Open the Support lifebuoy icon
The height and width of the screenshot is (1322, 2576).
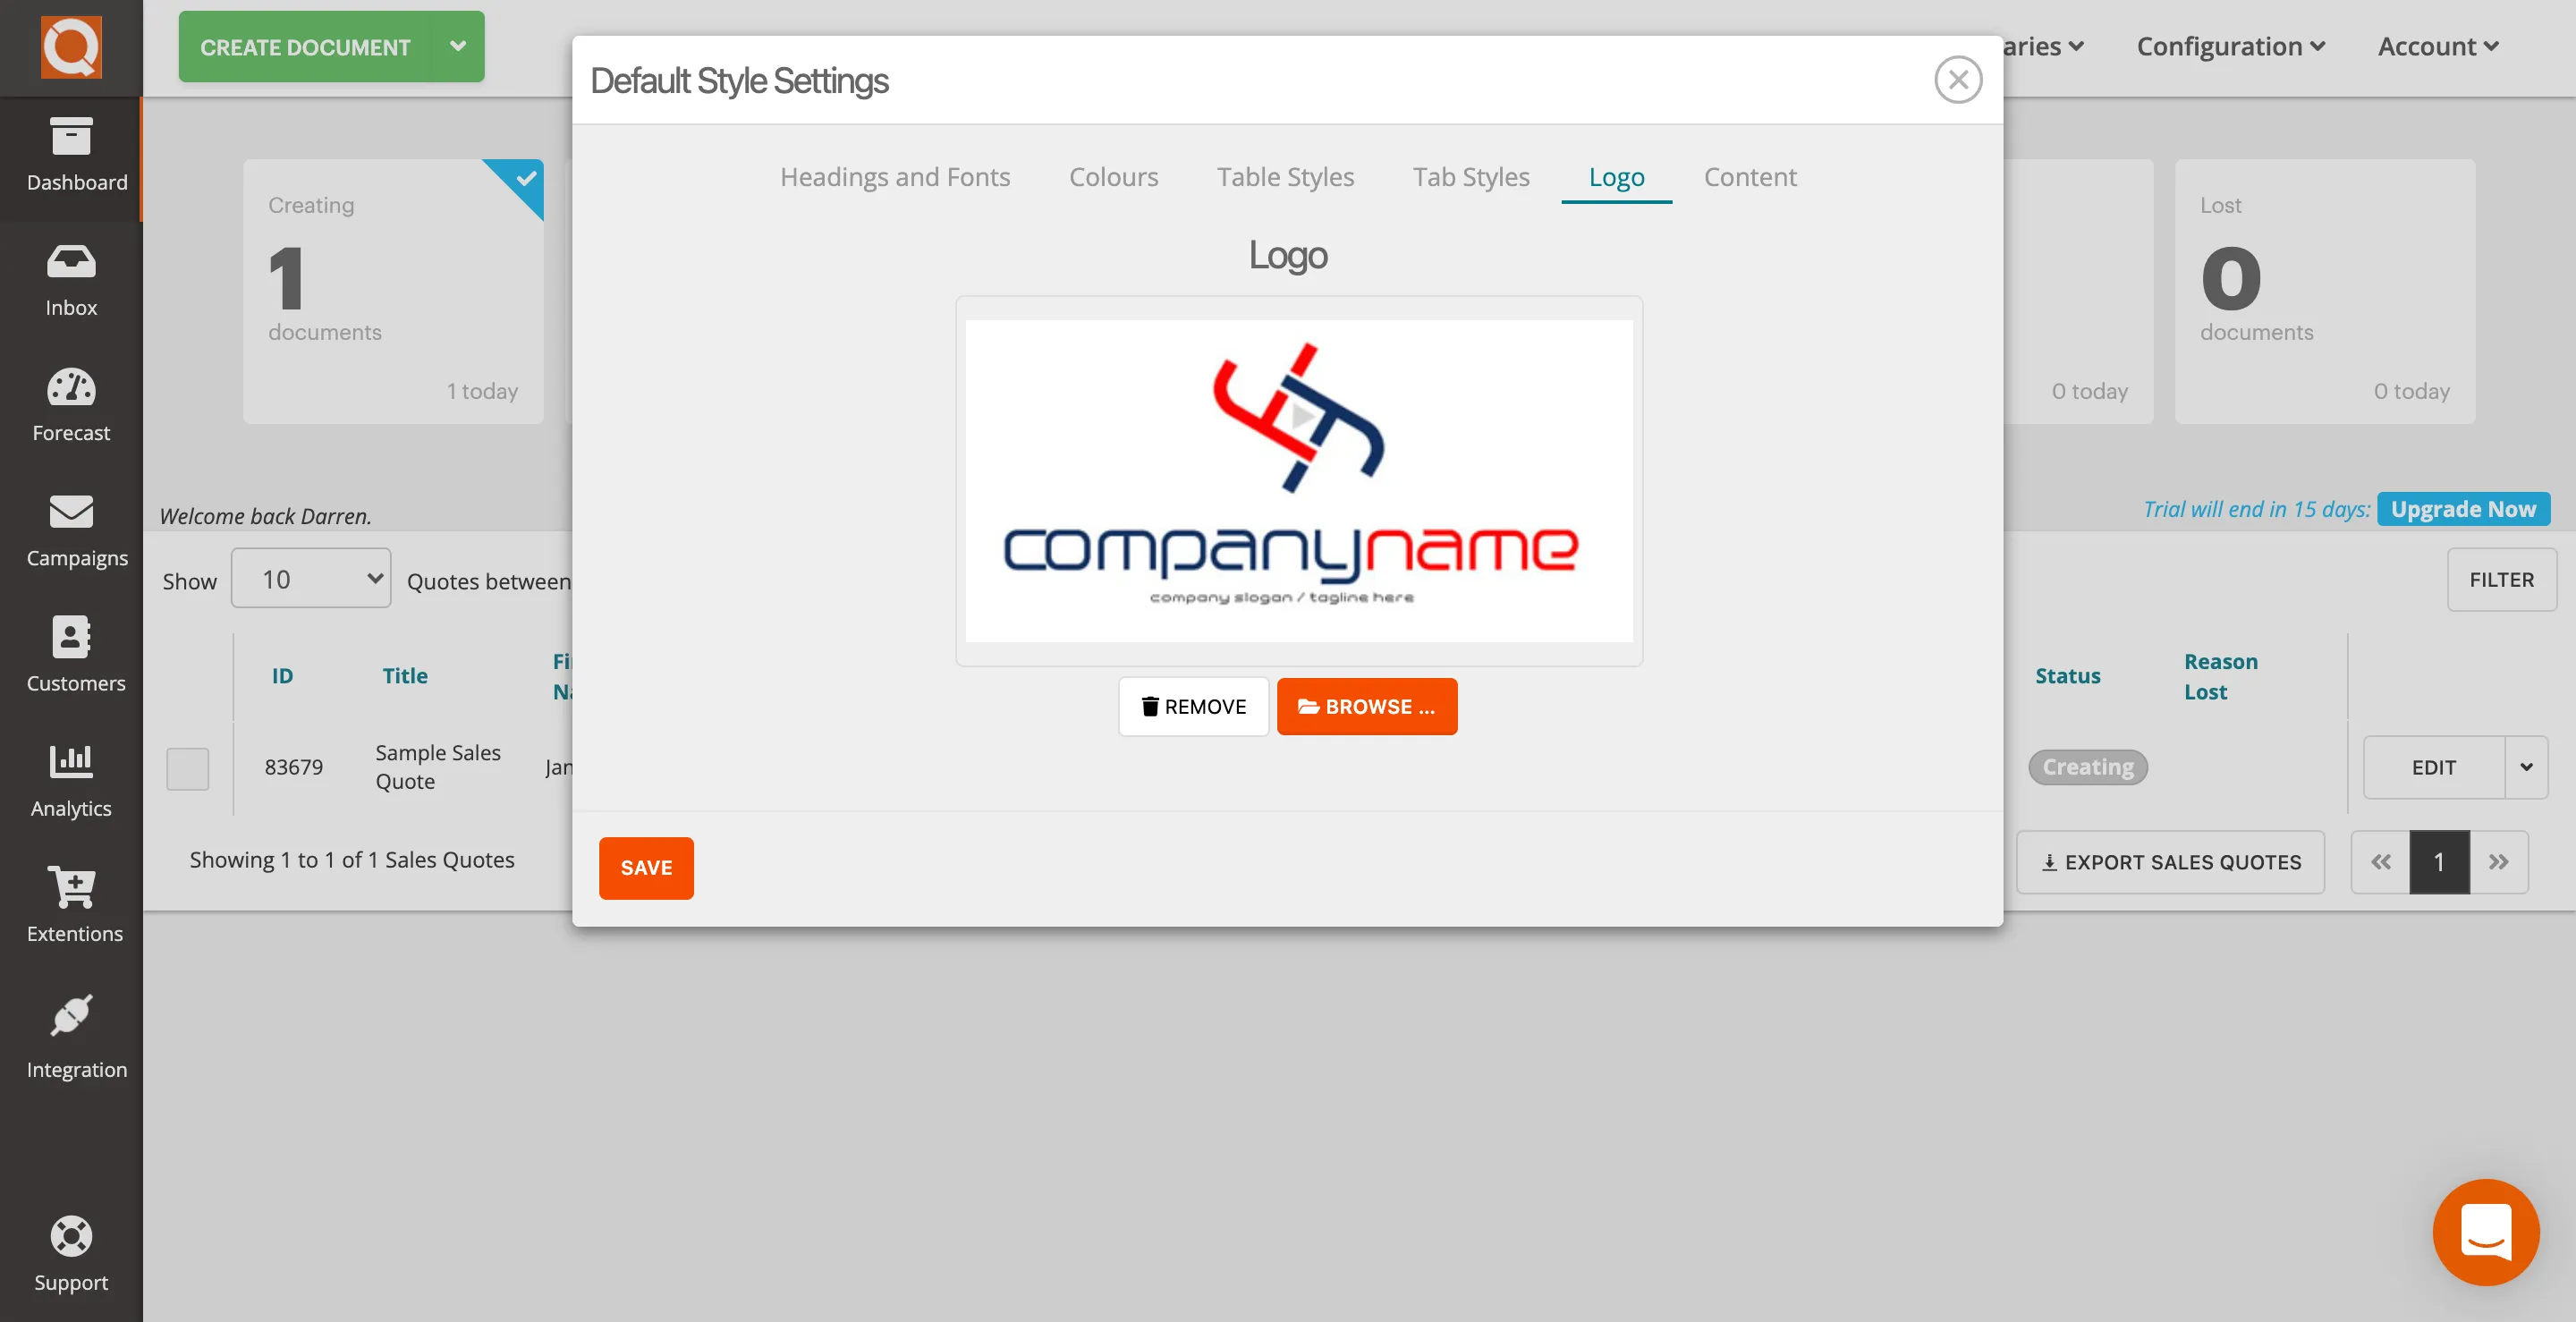point(71,1237)
